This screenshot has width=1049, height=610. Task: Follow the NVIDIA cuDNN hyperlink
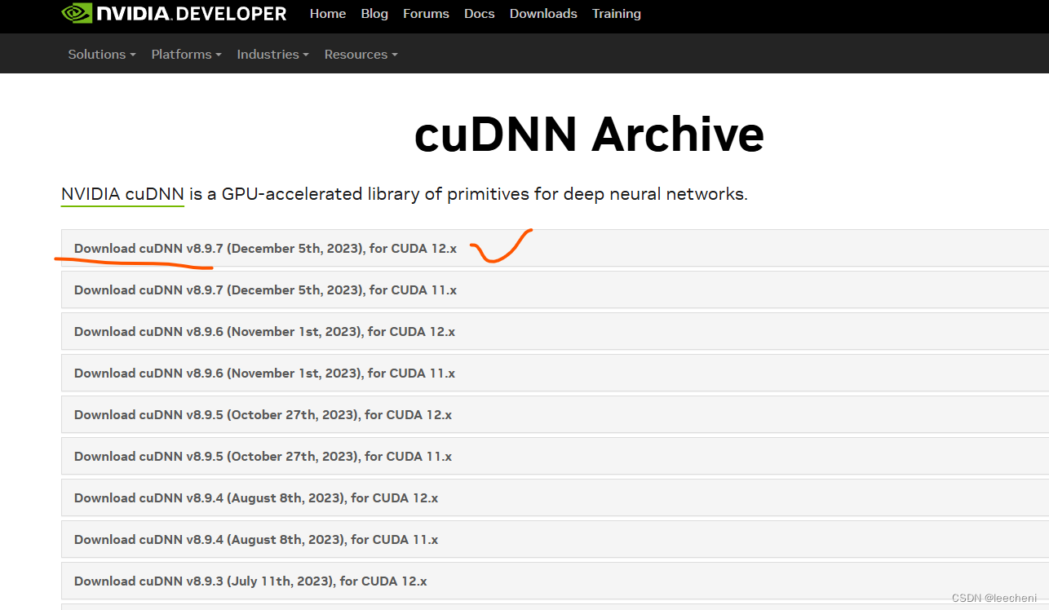122,194
